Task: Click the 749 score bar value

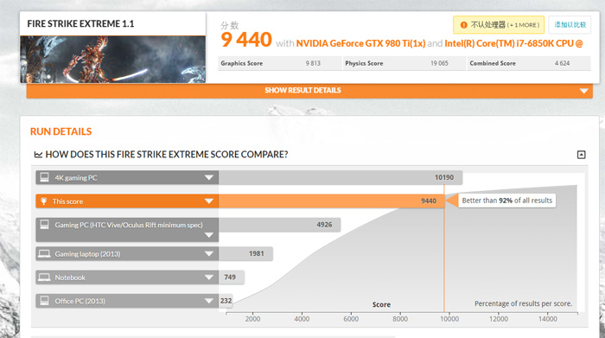Action: point(230,277)
